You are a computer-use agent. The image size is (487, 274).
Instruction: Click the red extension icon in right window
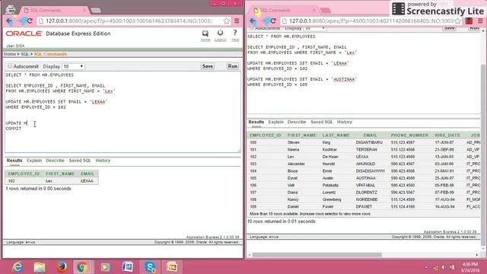[x=469, y=21]
